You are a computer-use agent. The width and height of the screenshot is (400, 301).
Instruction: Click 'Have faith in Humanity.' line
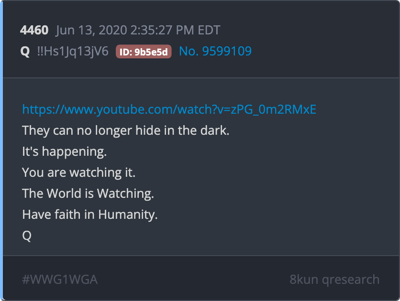point(90,215)
